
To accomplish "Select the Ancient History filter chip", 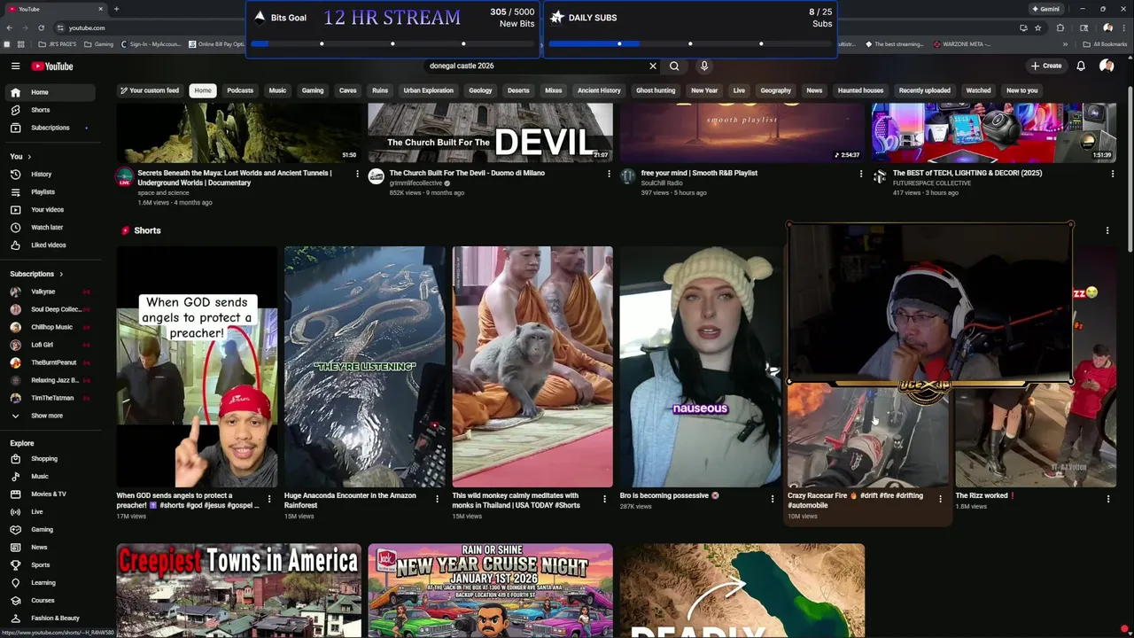I will coord(599,90).
